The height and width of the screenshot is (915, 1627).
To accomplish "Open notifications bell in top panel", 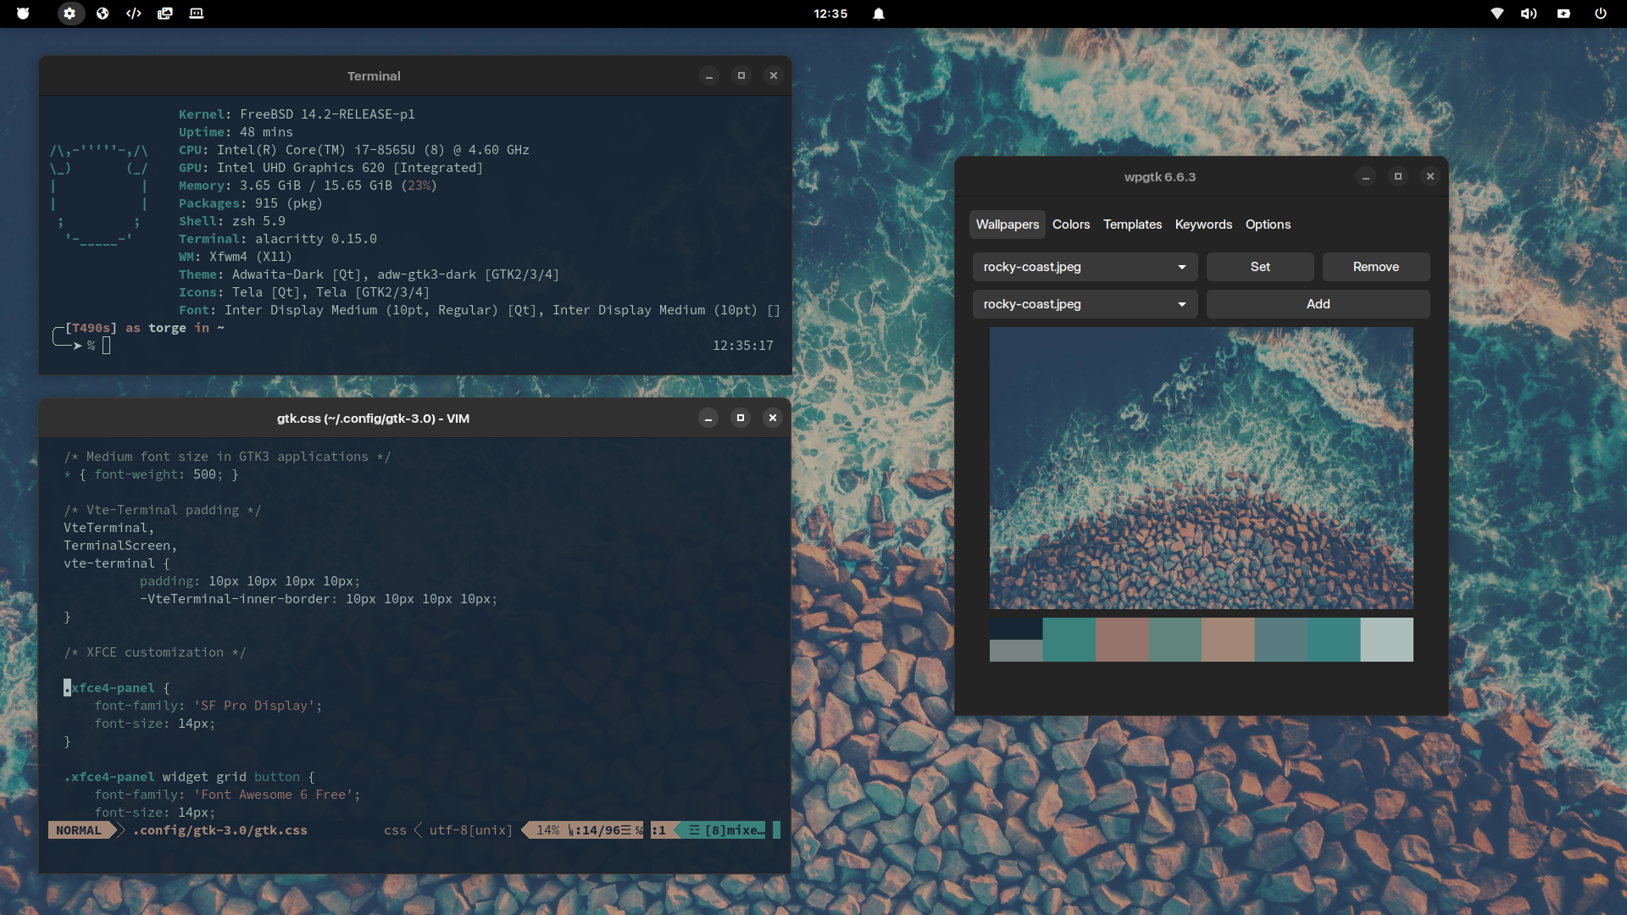I will pyautogui.click(x=879, y=14).
